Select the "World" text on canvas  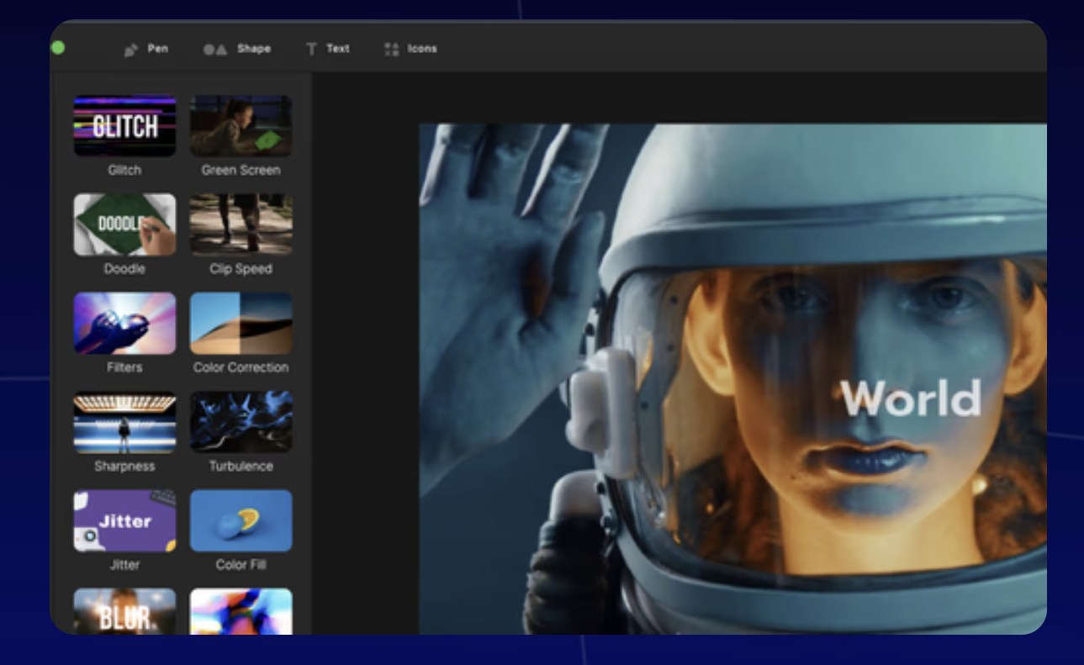(910, 398)
